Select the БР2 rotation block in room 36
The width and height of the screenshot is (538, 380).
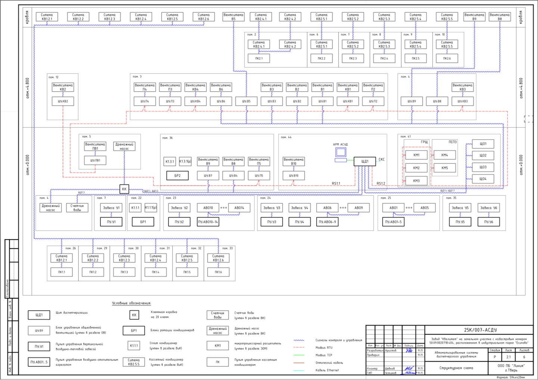click(x=177, y=175)
